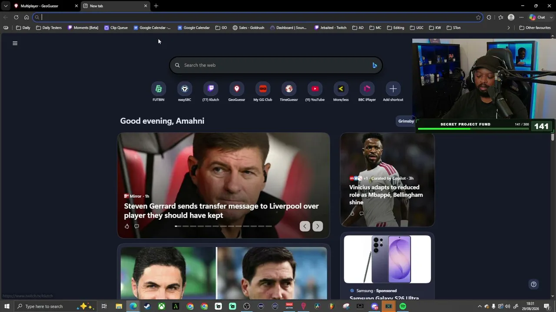Open the GO bookmarks folder
The image size is (556, 312).
click(x=221, y=28)
